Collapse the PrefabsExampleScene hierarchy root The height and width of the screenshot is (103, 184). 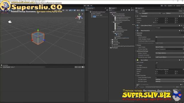[89, 12]
